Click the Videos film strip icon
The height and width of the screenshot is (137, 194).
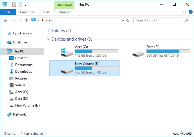(12, 85)
